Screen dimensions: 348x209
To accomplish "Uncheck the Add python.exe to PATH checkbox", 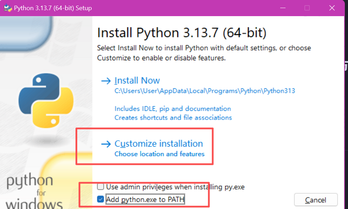I will [101, 200].
